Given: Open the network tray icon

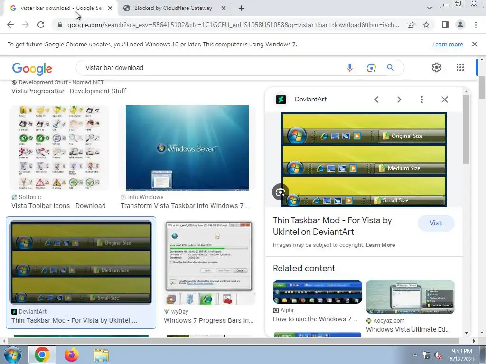Looking at the screenshot, I should (x=427, y=355).
